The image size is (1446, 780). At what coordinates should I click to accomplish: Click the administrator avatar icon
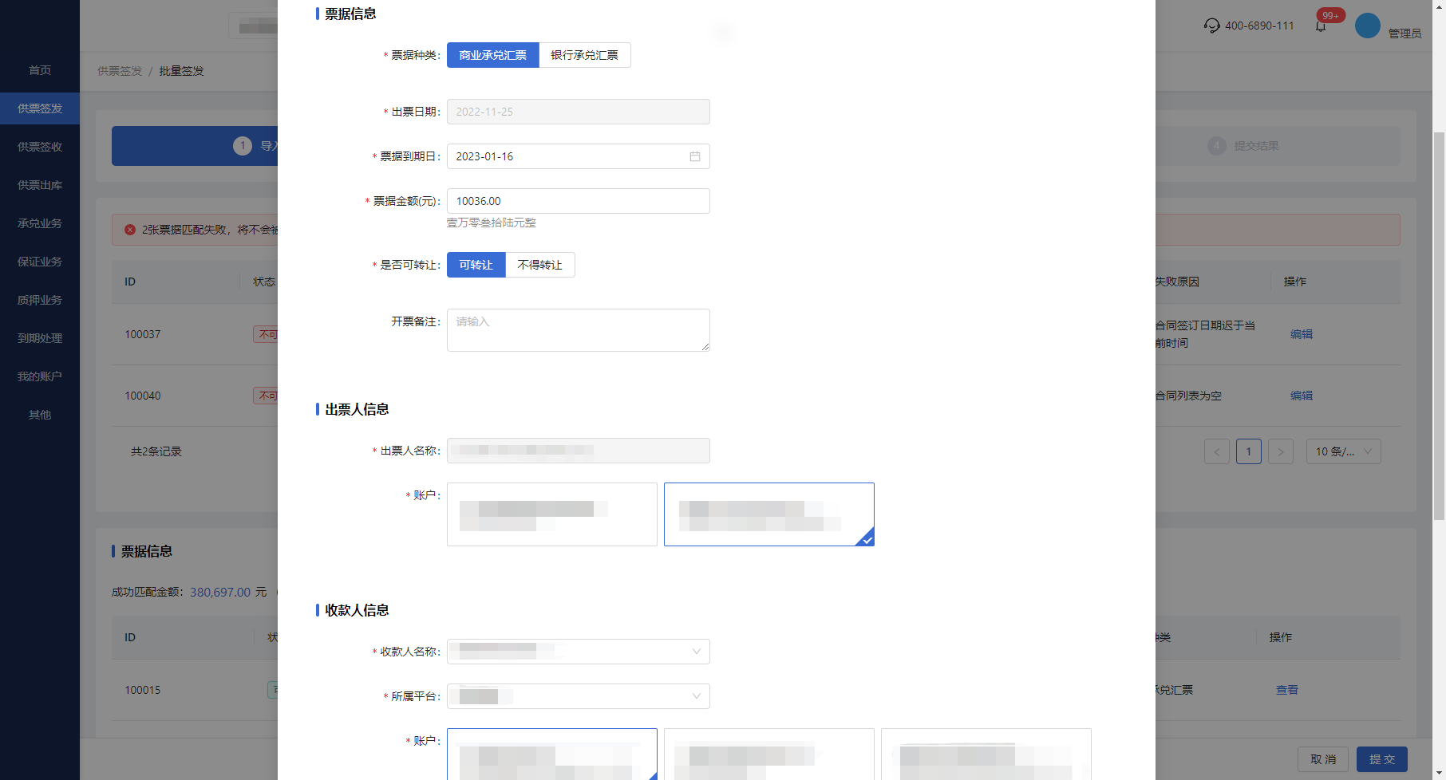[1368, 26]
